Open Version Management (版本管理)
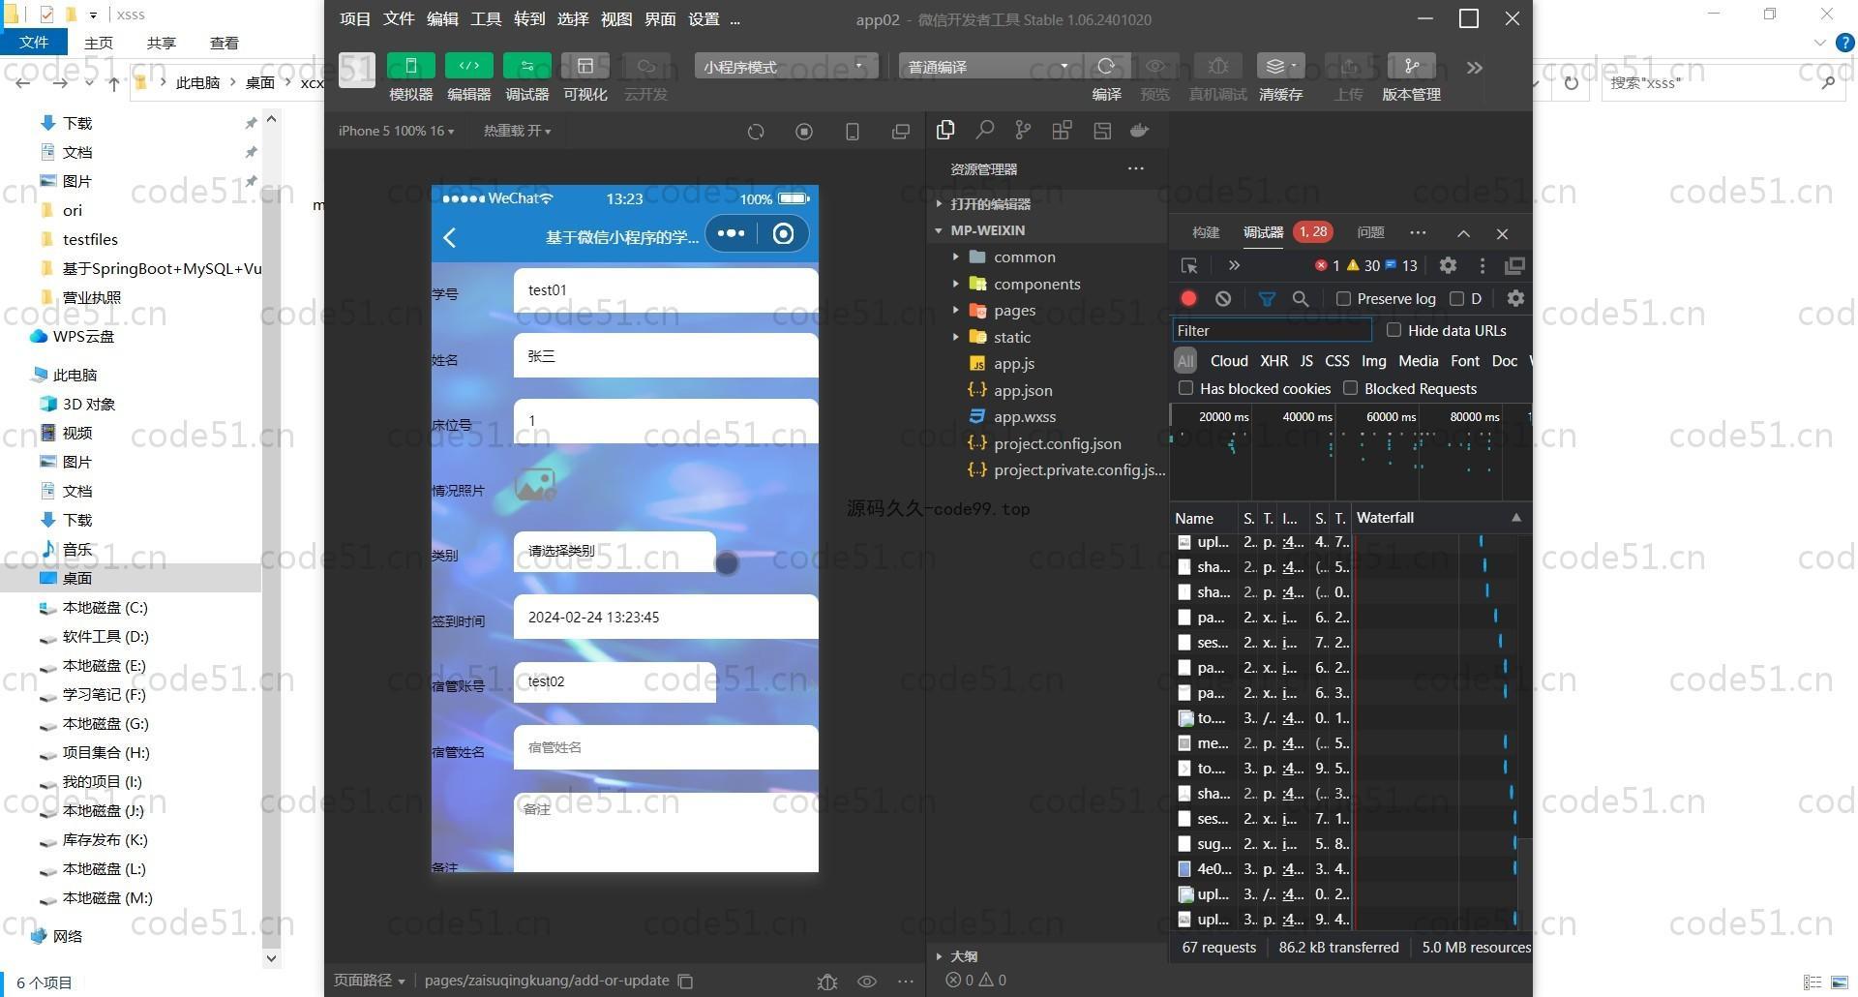 point(1411,66)
